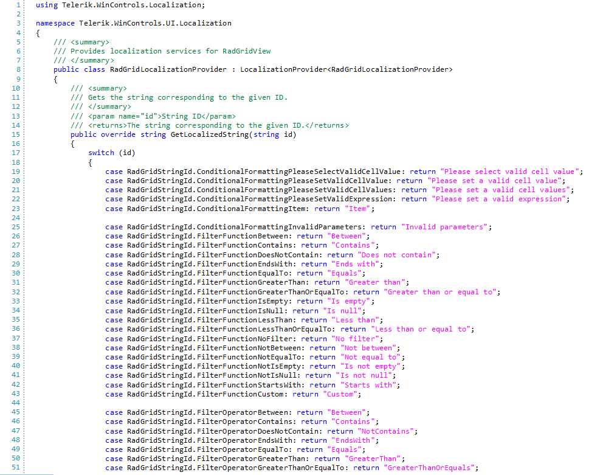Click string "Item" on line 23
This screenshot has height=475, width=600.
[357, 209]
